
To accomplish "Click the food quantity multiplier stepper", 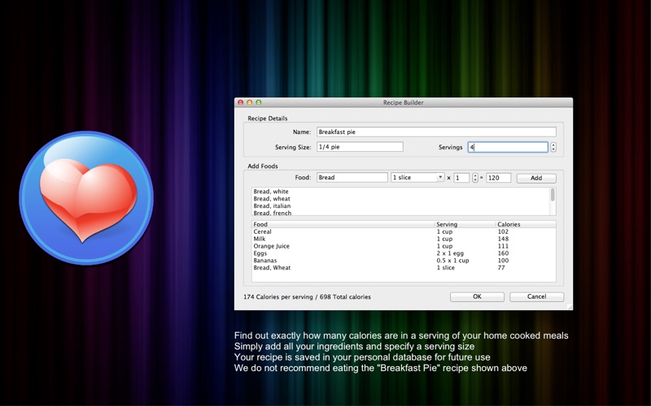I will [x=475, y=178].
